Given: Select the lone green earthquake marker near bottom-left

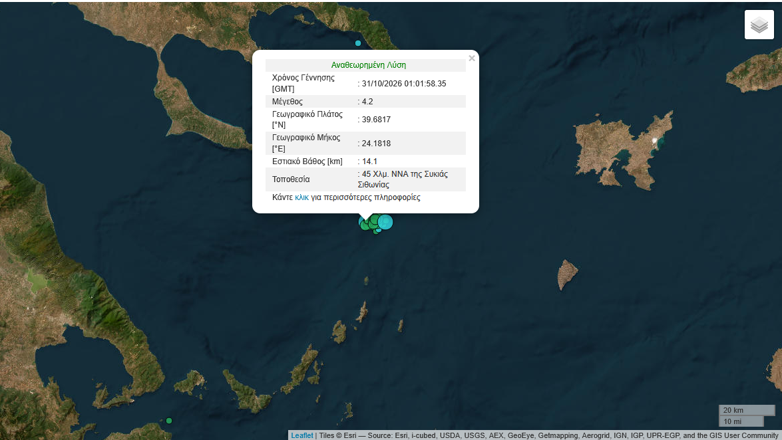Looking at the screenshot, I should pyautogui.click(x=169, y=421).
